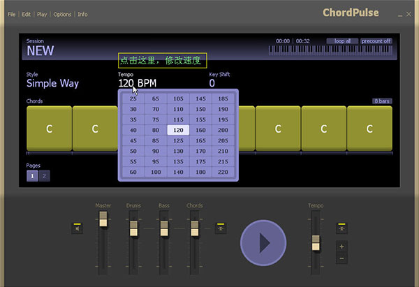Select tempo 125 in the grid

[x=178, y=140]
